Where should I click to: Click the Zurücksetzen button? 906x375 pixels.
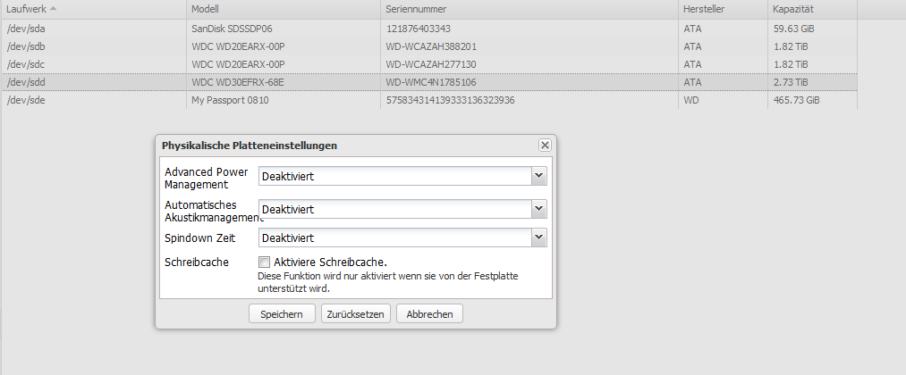click(356, 314)
